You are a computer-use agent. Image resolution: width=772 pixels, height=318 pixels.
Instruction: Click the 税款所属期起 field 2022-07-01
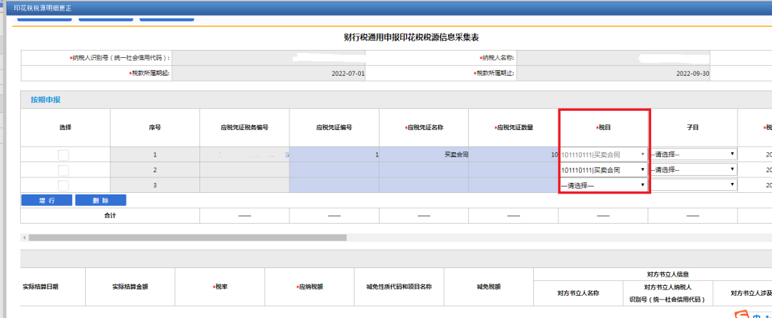click(x=269, y=74)
